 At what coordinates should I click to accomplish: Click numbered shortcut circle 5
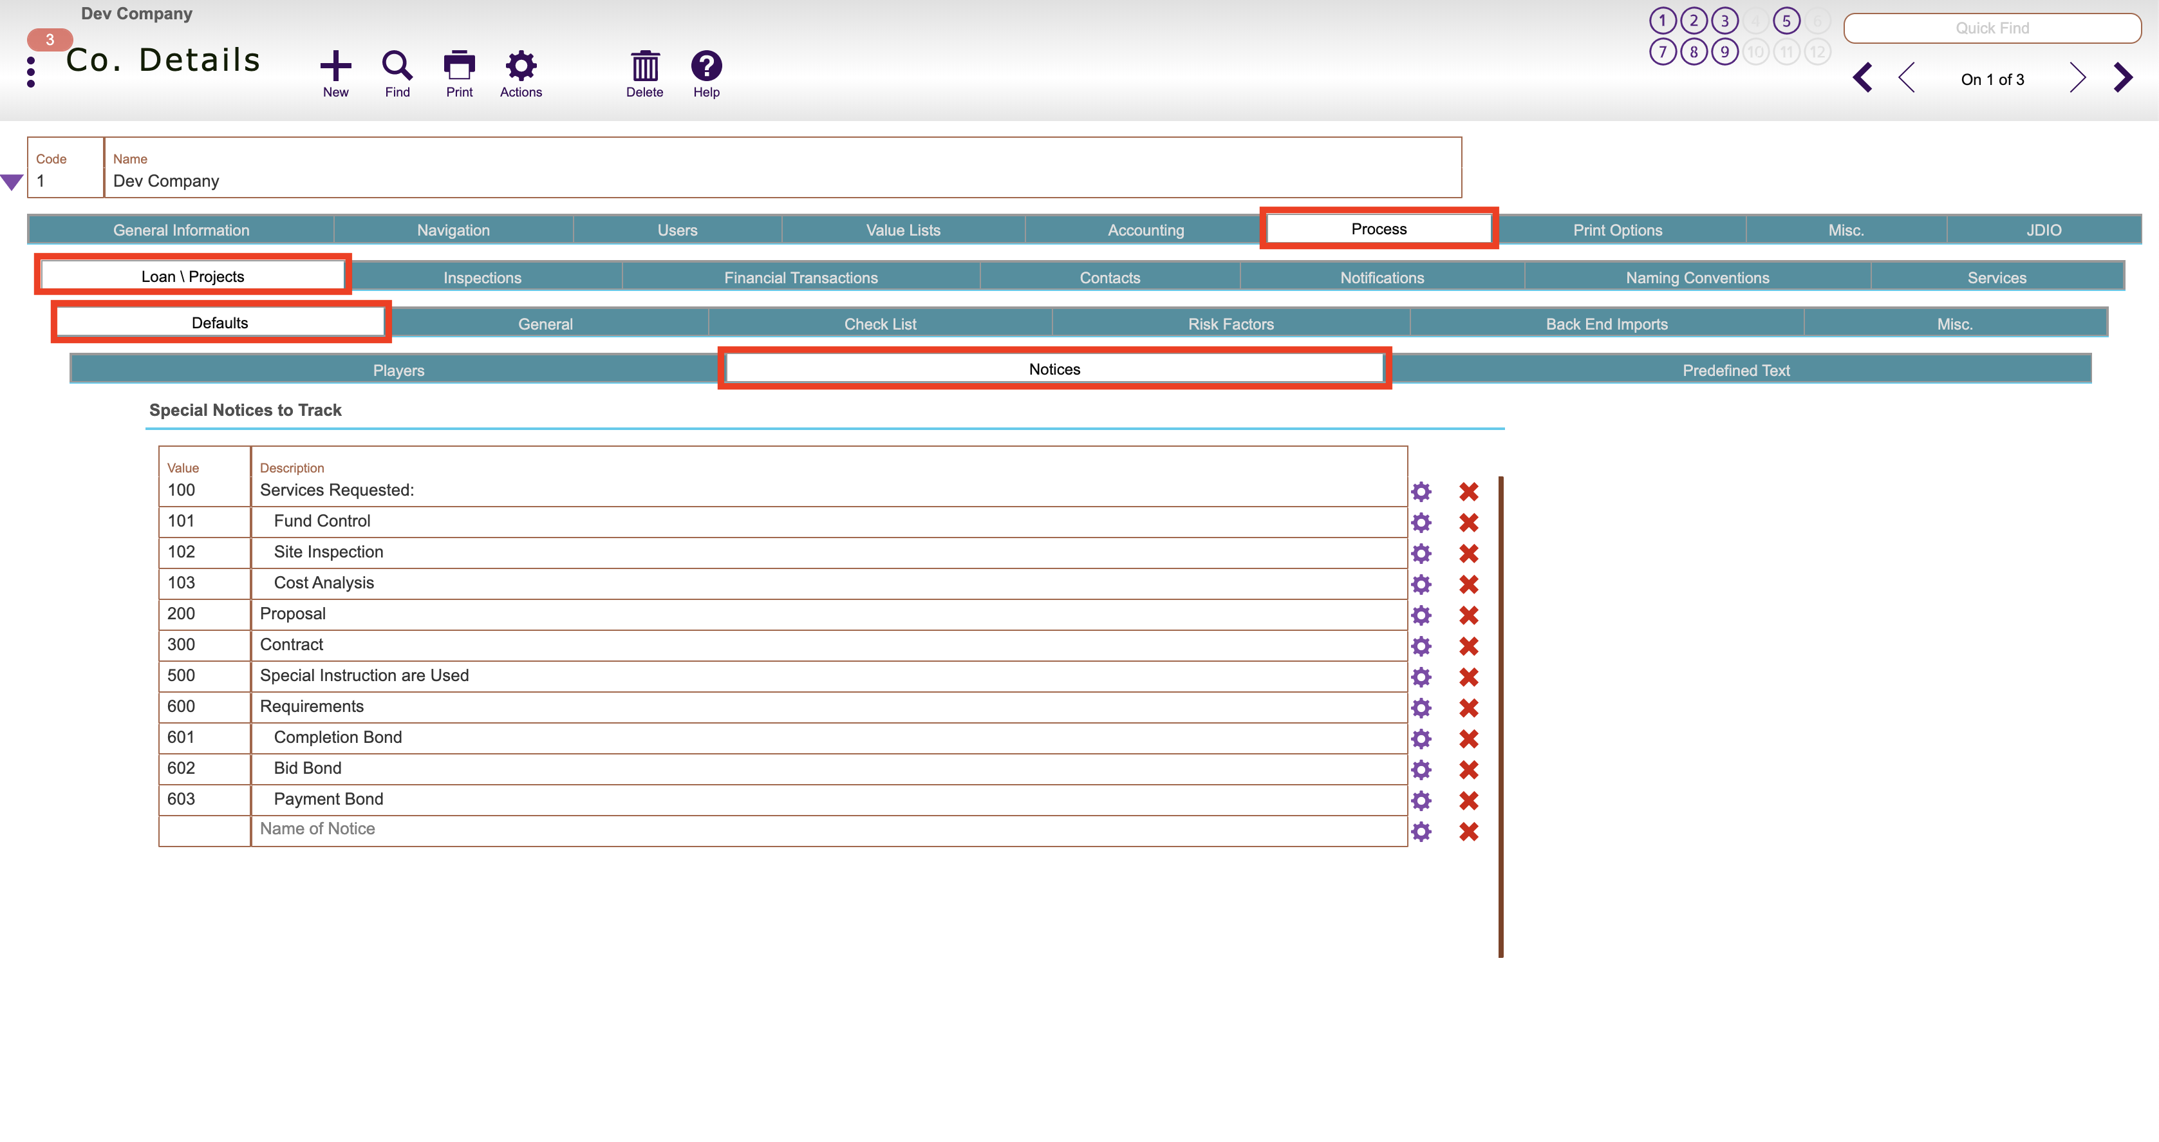(1786, 21)
